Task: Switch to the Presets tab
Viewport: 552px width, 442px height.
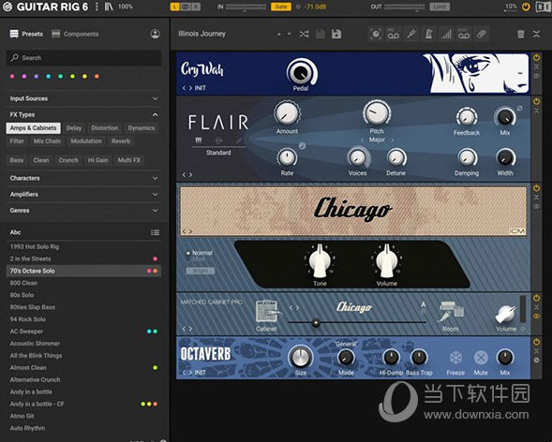Action: pyautogui.click(x=26, y=34)
